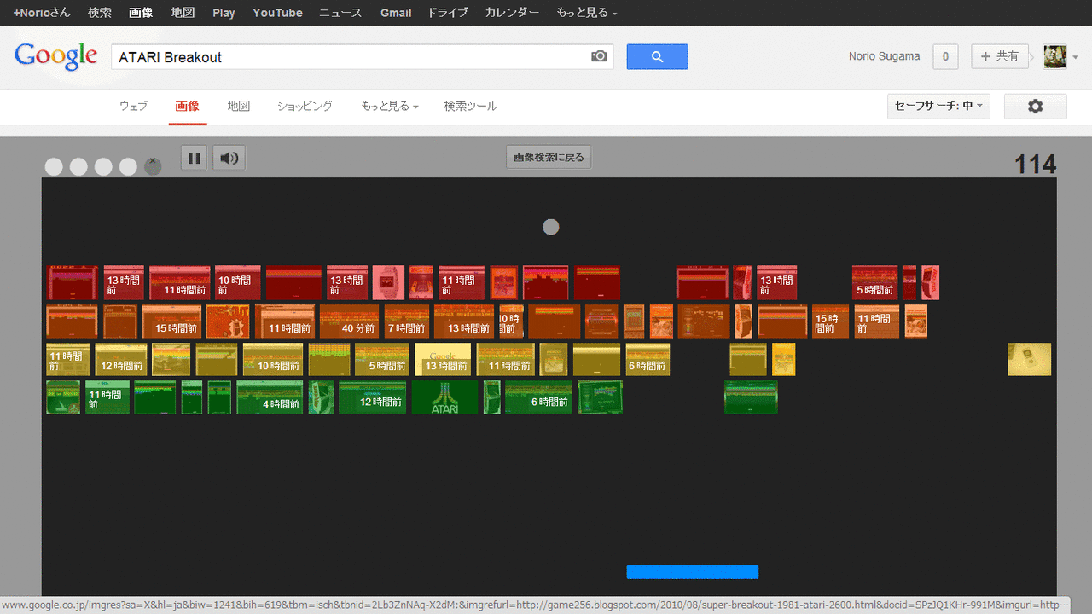Image resolution: width=1092 pixels, height=614 pixels.
Task: Click the green brick labeled 6時間前
Action: pyautogui.click(x=538, y=397)
